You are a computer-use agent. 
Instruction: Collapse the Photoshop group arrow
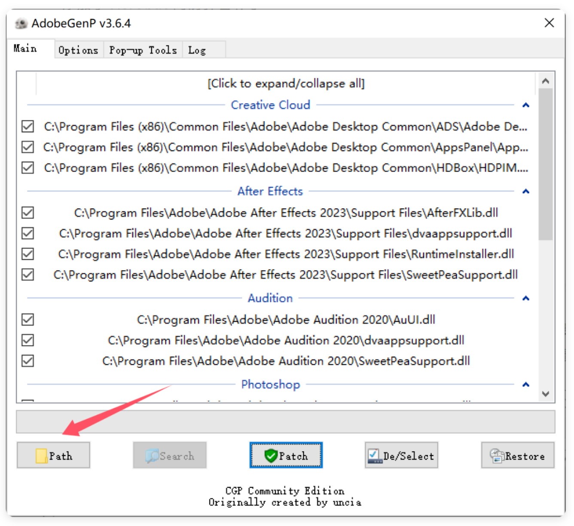click(525, 385)
